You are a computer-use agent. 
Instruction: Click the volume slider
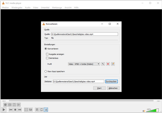[x=153, y=110]
